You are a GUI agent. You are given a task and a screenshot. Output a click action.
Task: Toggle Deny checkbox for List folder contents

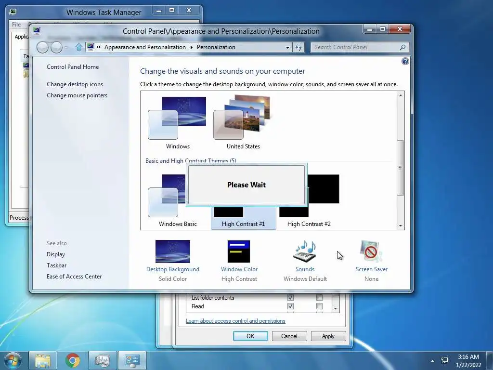click(319, 297)
